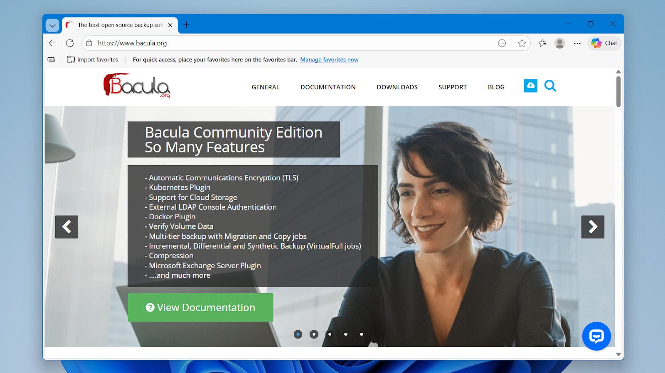
Task: Open the DOCUMENTATION navigation menu
Action: click(x=328, y=87)
